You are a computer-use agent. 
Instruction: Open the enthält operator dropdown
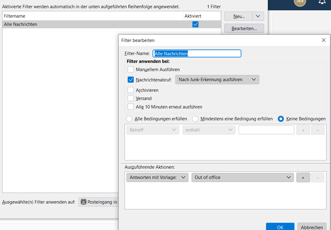click(209, 130)
